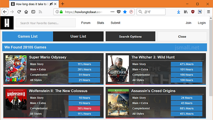Click the URL address field
Screen dimensions: 213x120
point(84,12)
